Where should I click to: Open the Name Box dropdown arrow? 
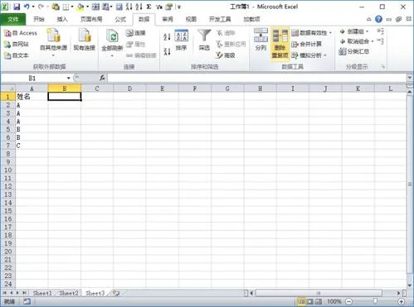pyautogui.click(x=68, y=79)
